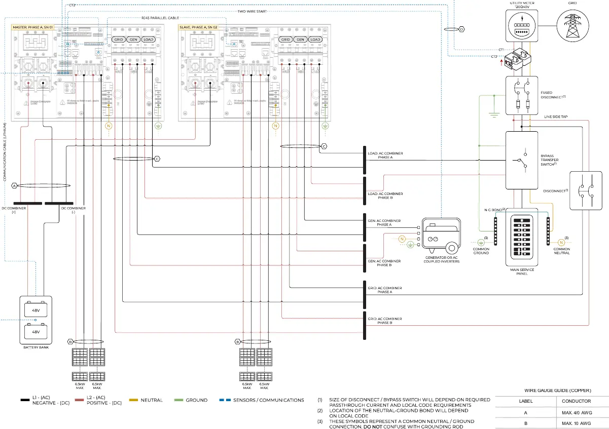Click circled C marker below master inverter
This screenshot has height=429, width=609.
coord(157,159)
